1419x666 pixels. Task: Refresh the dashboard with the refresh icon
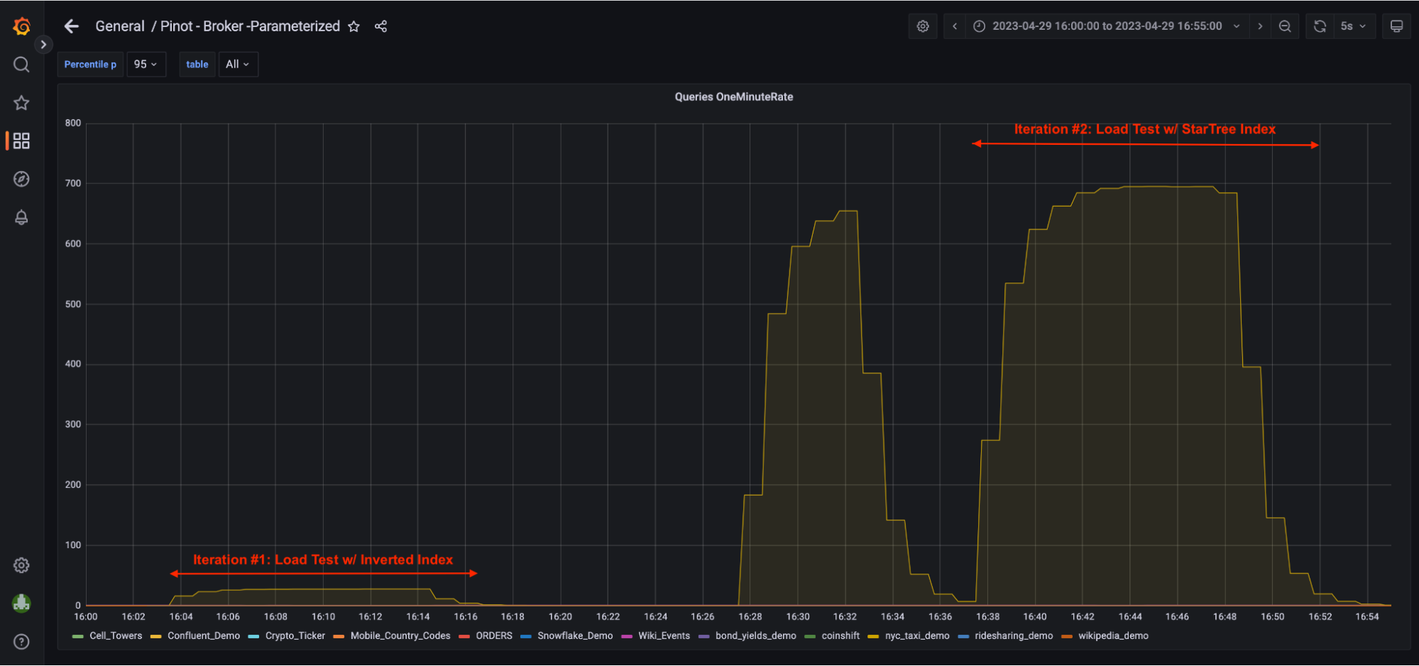pos(1319,26)
